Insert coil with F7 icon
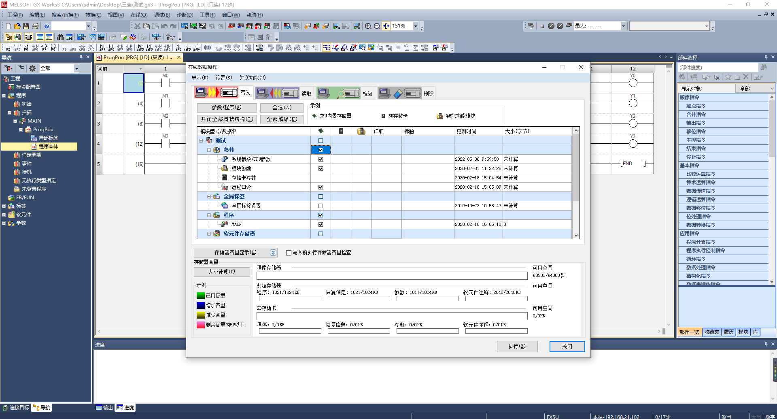The width and height of the screenshot is (777, 419). click(x=44, y=47)
